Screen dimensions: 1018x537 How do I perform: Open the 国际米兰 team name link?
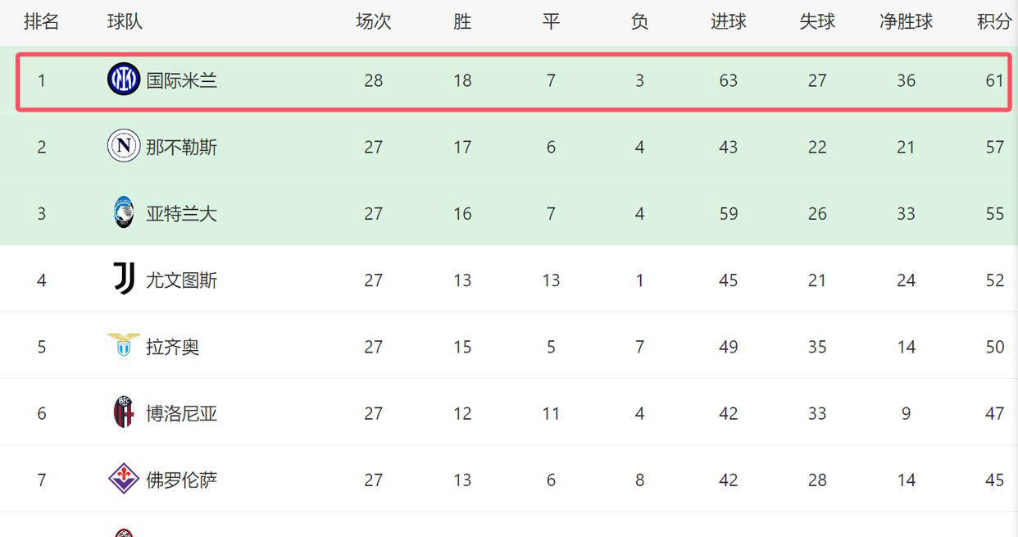[182, 80]
